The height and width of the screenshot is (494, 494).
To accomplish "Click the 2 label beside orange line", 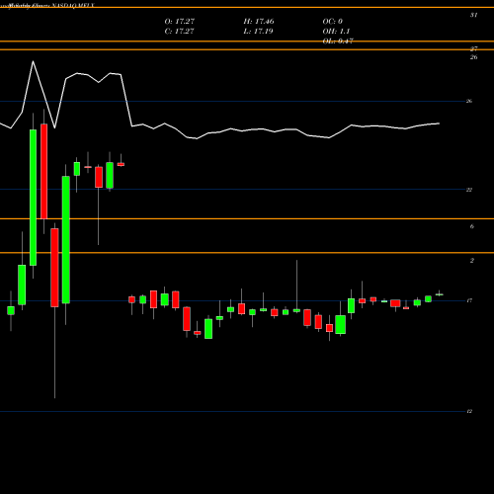I will (472, 261).
